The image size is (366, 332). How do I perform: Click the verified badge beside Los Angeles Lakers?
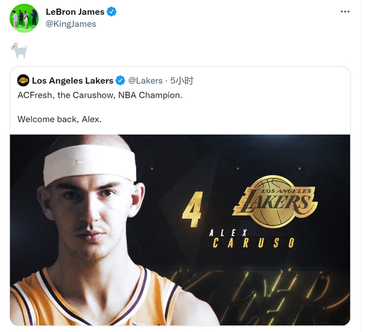click(x=120, y=80)
